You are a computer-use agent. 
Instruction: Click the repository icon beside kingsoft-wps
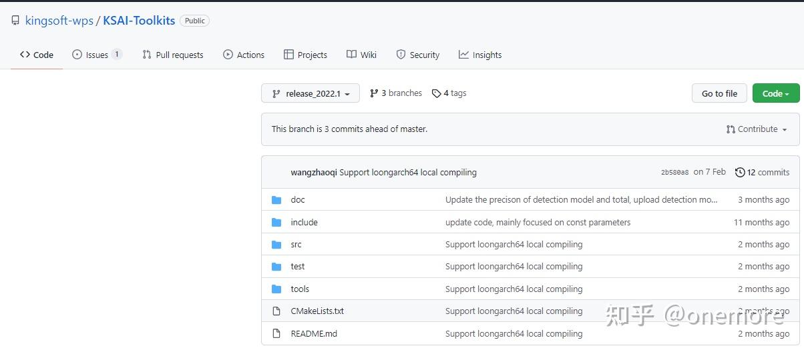point(15,21)
